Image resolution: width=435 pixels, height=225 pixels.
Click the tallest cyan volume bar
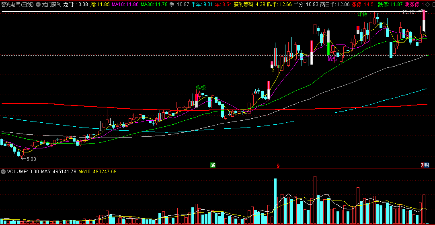tap(275, 201)
